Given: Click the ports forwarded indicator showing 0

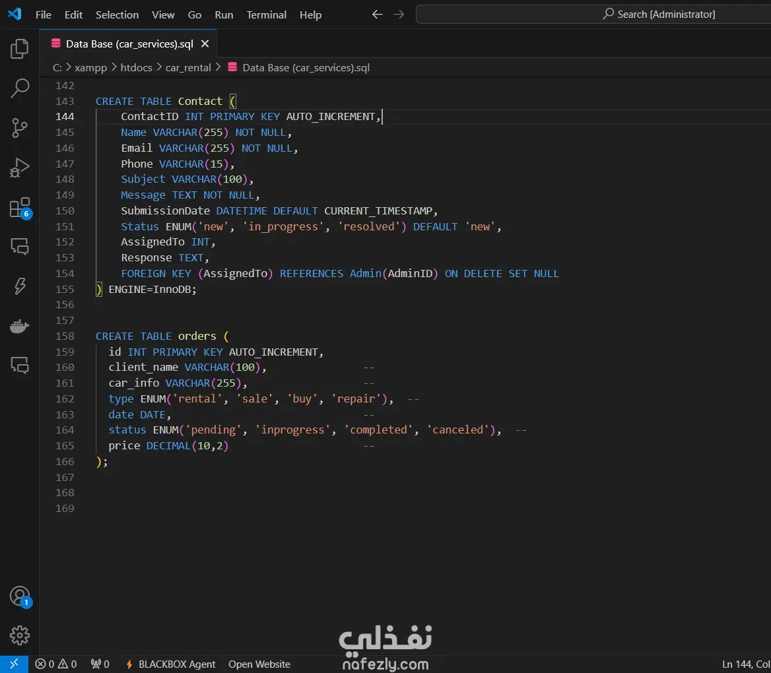Looking at the screenshot, I should (100, 664).
